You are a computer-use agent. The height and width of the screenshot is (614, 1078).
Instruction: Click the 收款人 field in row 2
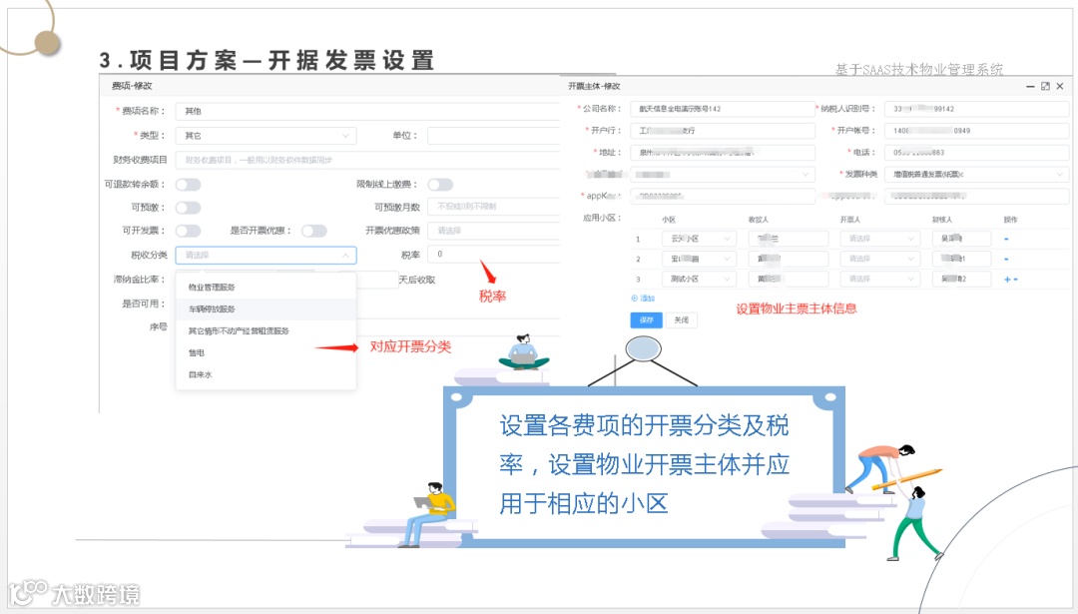point(789,260)
